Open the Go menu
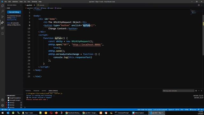Image resolution: width=204 pixels, height=115 pixels. coord(25,2)
